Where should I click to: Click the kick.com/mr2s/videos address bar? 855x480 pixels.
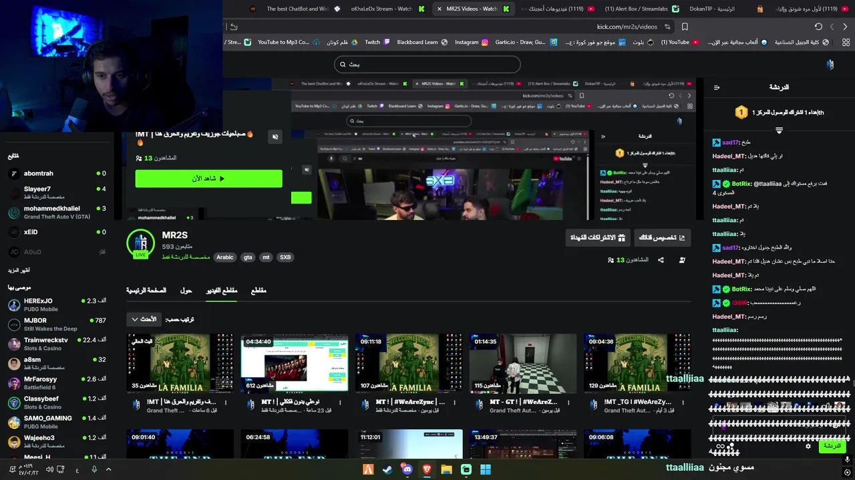click(x=627, y=27)
